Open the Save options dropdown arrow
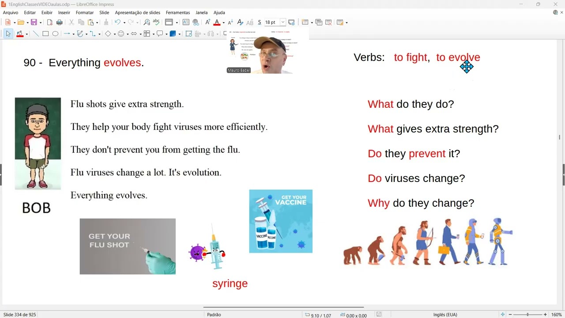Viewport: 565px width, 318px height. [x=41, y=22]
